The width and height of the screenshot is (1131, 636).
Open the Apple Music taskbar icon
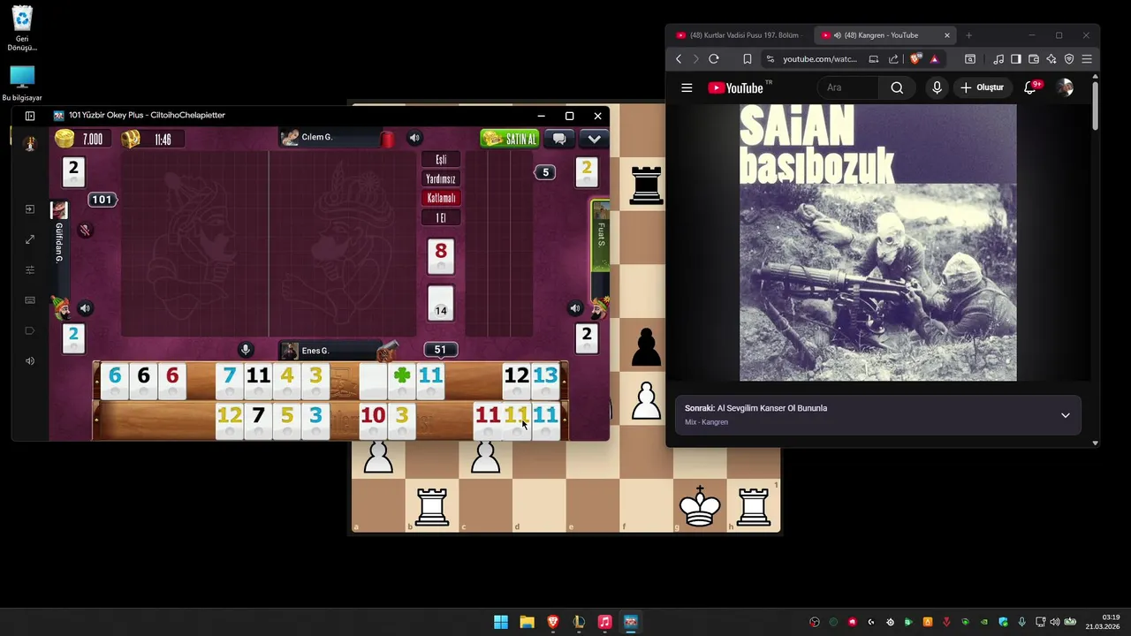(604, 622)
